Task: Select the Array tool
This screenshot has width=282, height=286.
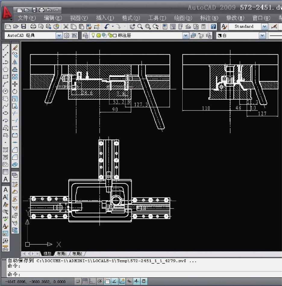Action: pyautogui.click(x=15, y=77)
